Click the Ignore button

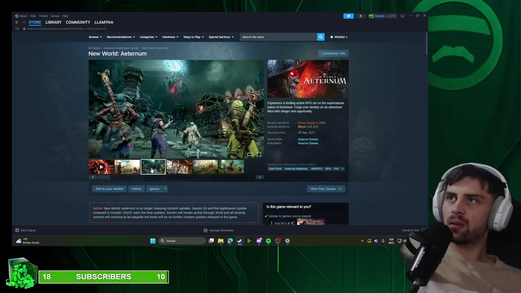154,189
